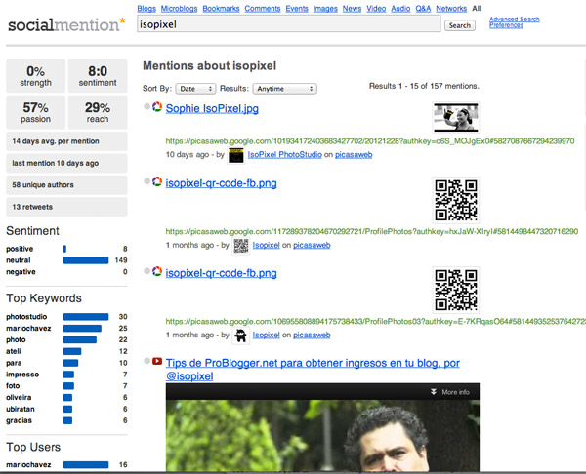Click the isopixel search input field
Viewport: 586px width, 474px height.
(289, 23)
